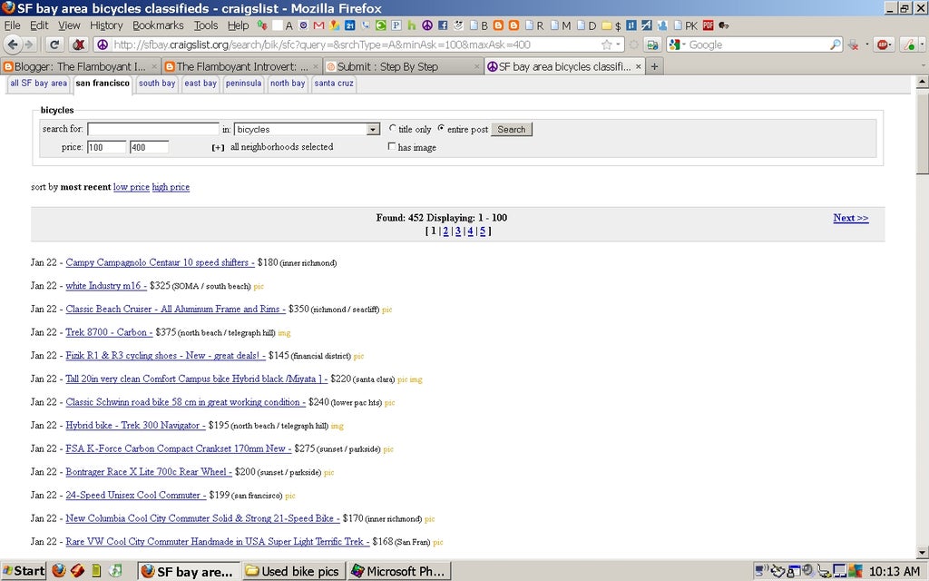Screen dimensions: 929x581
Task: Open the Bookmarks menu
Action: click(158, 25)
